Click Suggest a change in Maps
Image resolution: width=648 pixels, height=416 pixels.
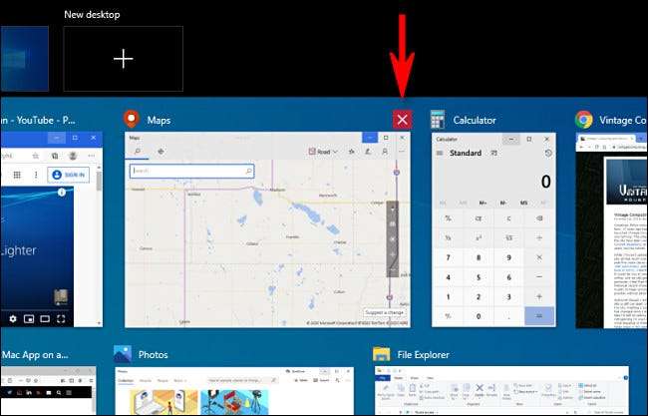[x=385, y=312]
